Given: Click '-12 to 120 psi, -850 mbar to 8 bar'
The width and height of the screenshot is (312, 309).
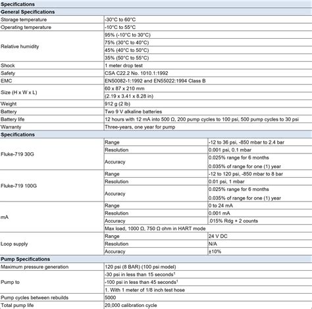Looking at the screenshot, I should click(246, 174).
